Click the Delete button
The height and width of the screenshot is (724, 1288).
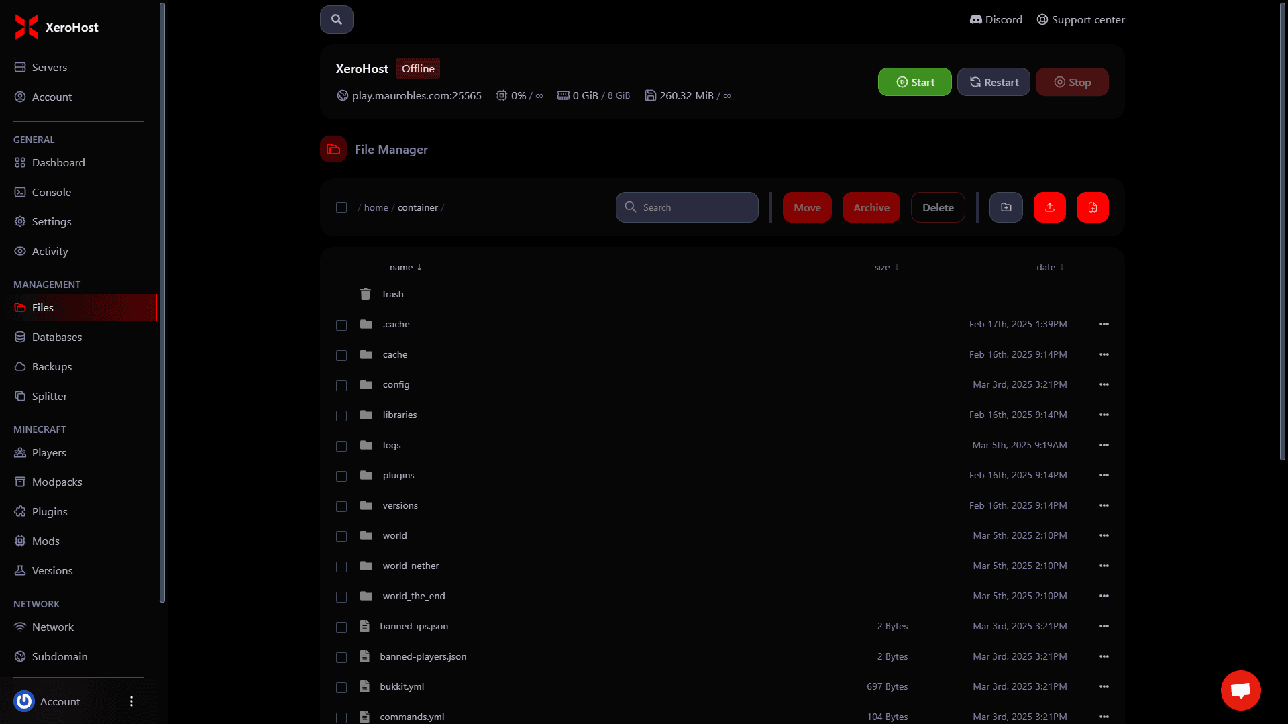[x=938, y=207]
